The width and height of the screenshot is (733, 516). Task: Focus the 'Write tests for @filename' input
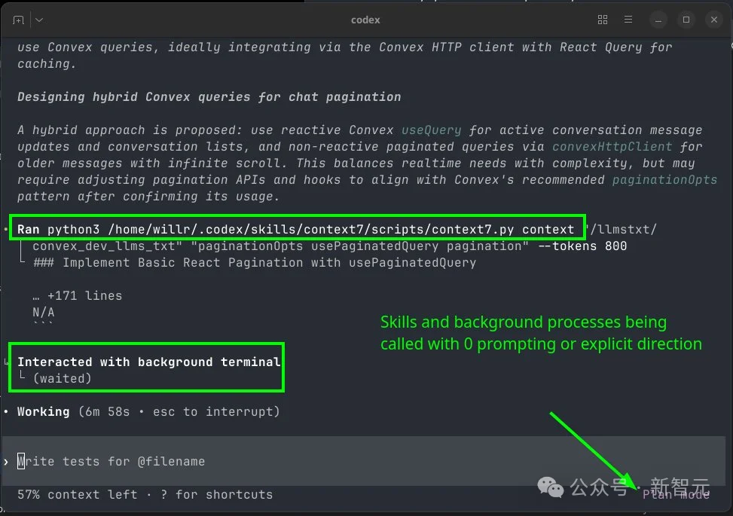pyautogui.click(x=111, y=461)
